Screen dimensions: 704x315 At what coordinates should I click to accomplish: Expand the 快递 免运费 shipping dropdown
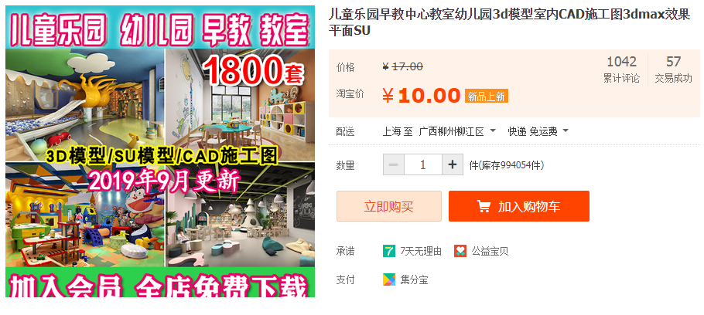click(538, 131)
